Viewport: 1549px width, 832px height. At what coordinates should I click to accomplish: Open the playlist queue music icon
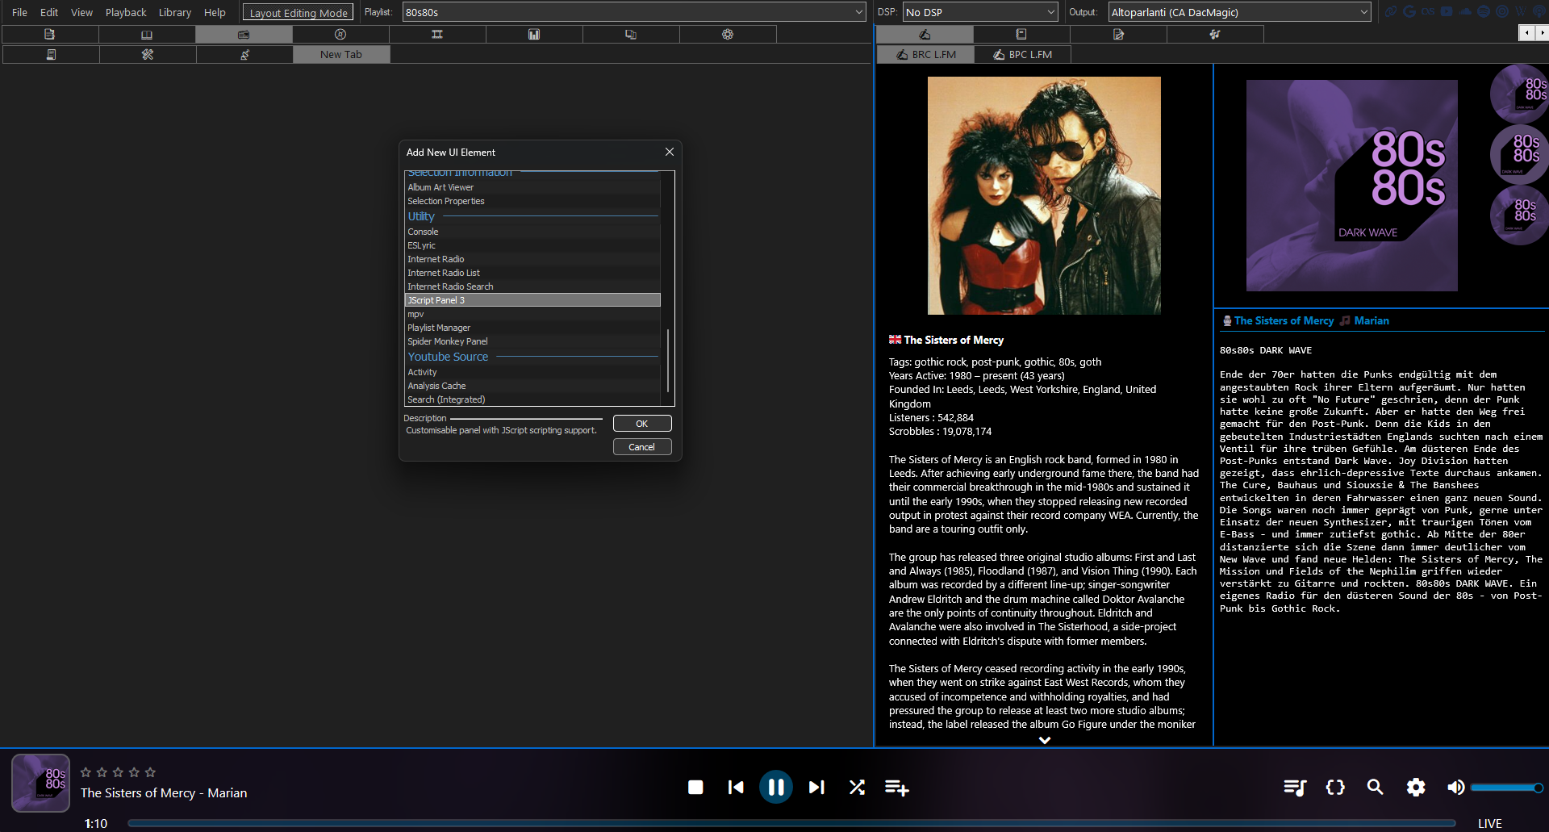coord(1295,787)
